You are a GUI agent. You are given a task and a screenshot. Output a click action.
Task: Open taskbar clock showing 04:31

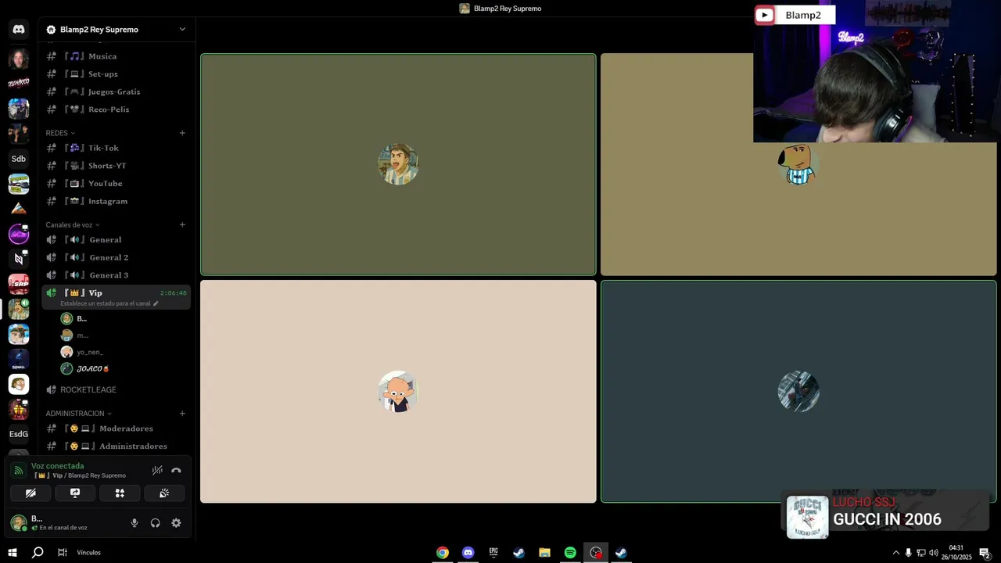pos(956,553)
